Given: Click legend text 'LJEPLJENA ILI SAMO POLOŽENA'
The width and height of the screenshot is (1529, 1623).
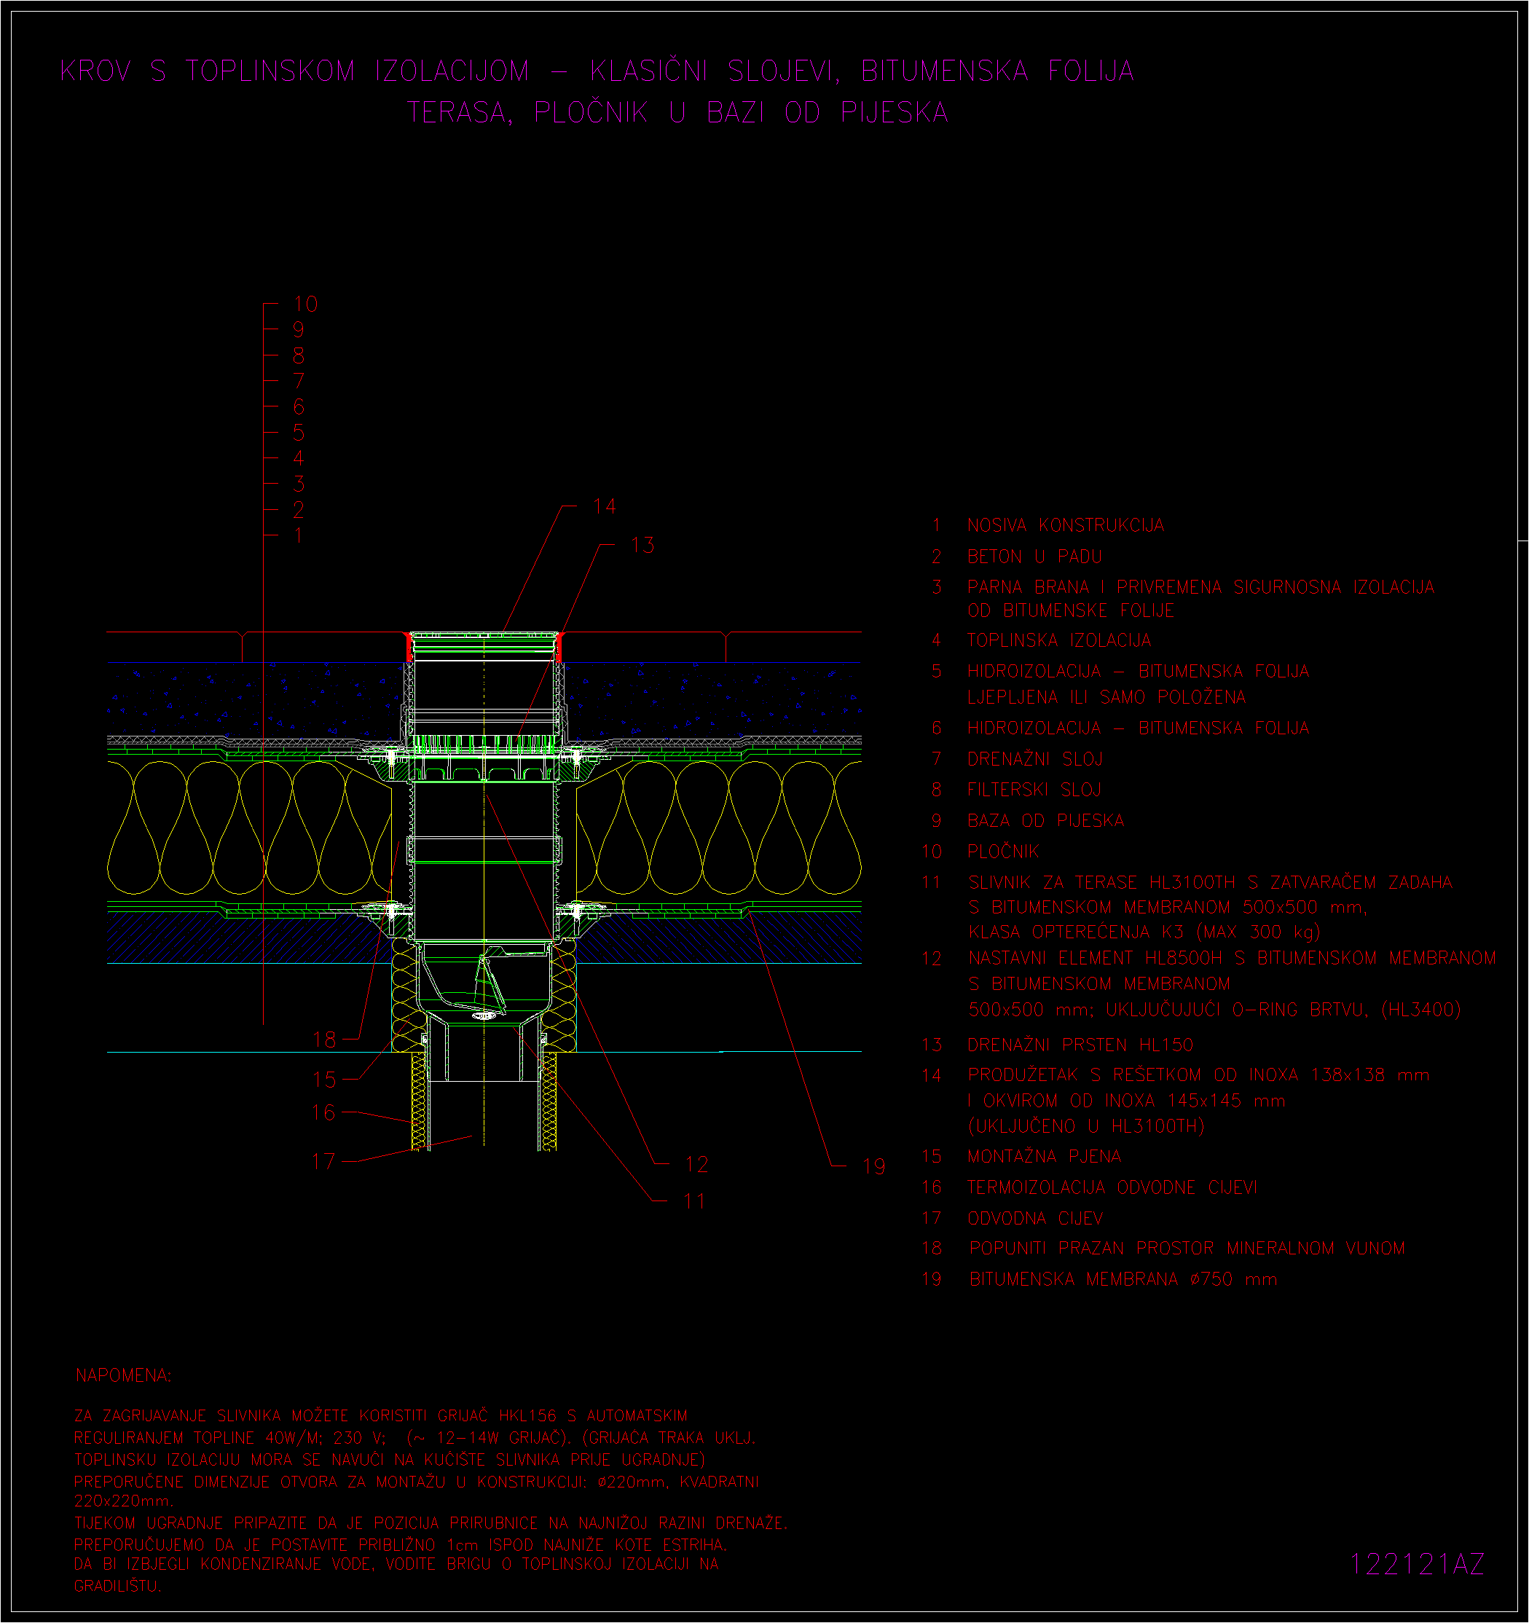Looking at the screenshot, I should point(1106,697).
